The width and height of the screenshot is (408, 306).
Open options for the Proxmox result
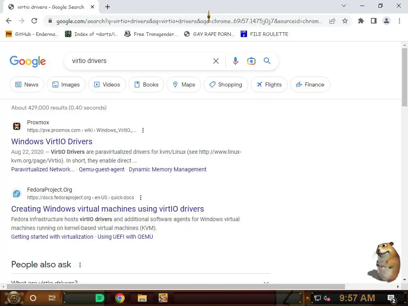[143, 130]
